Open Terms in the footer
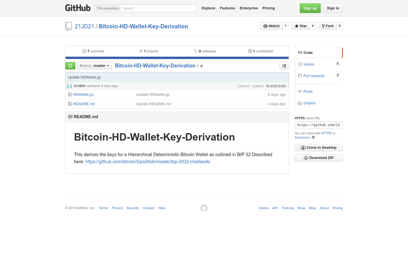 pos(104,208)
